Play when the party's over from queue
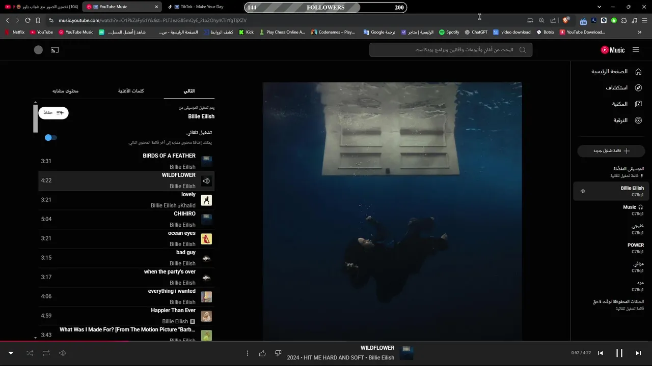 point(126,277)
